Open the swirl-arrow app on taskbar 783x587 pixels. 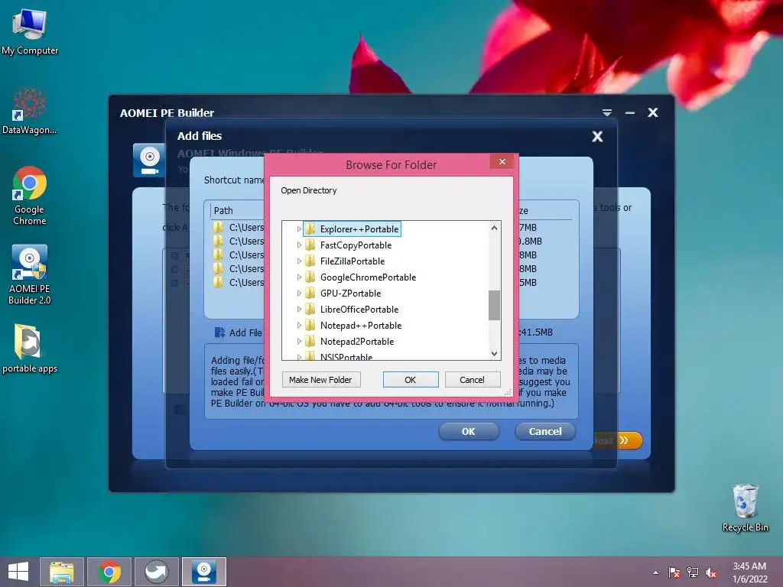coord(156,572)
